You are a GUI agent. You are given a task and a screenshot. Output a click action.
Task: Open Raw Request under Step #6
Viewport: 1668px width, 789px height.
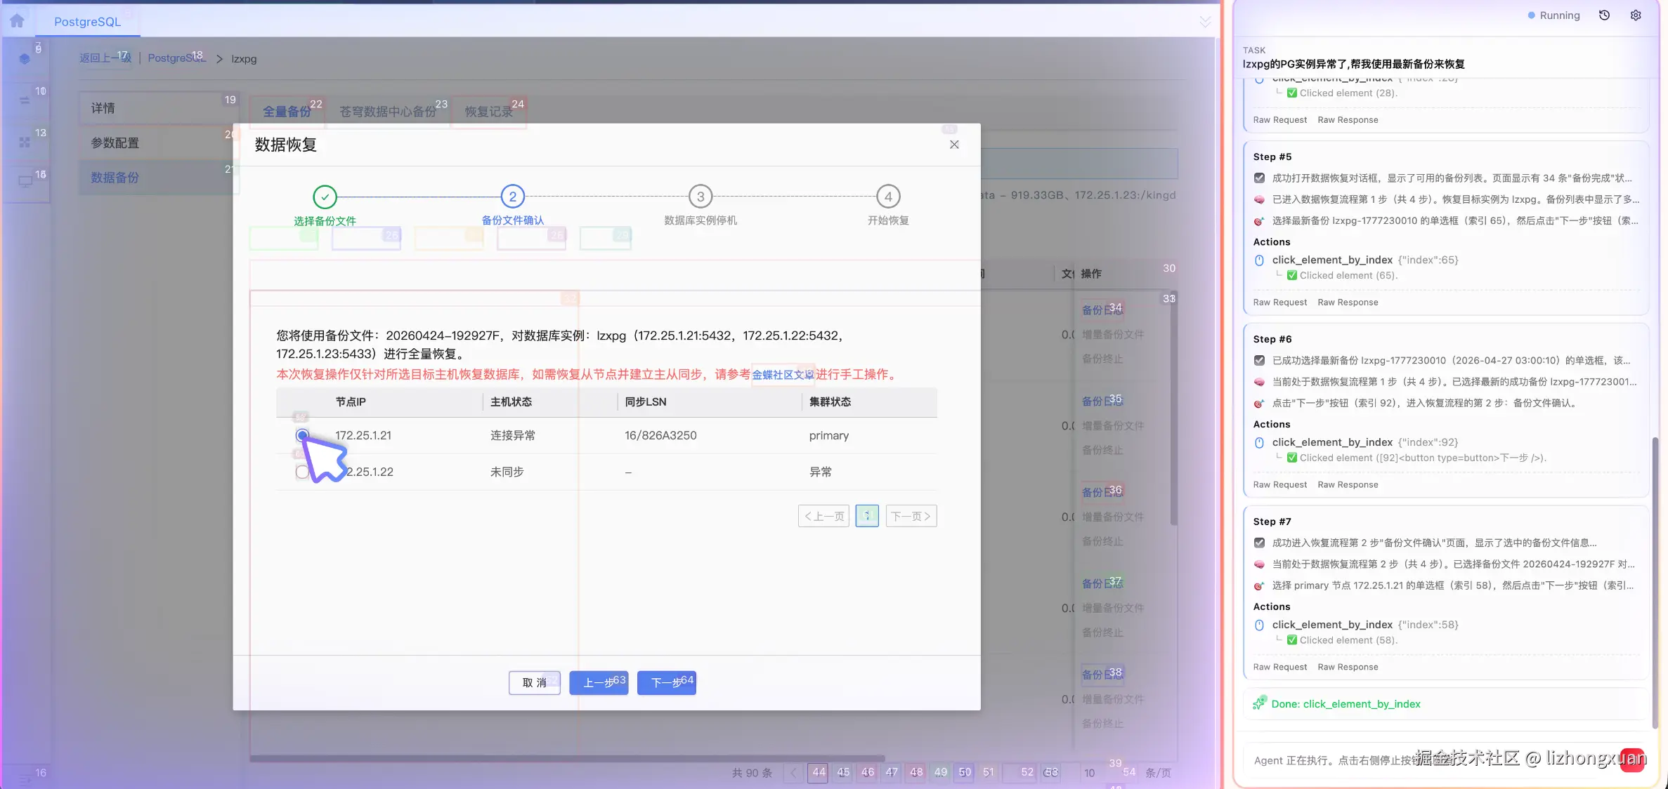click(x=1280, y=485)
